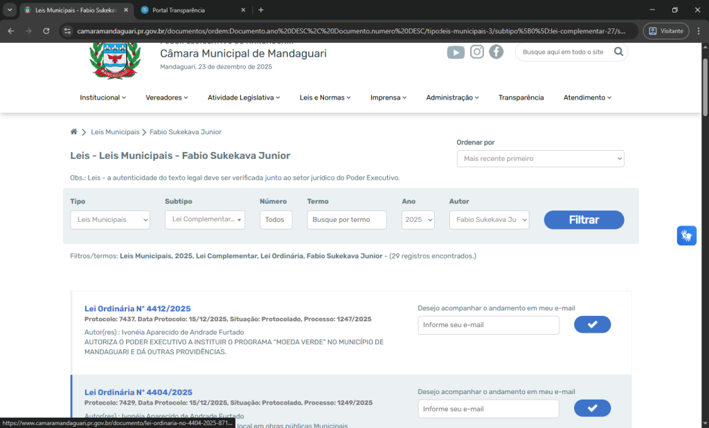Open the YouTube channel icon

pyautogui.click(x=456, y=53)
